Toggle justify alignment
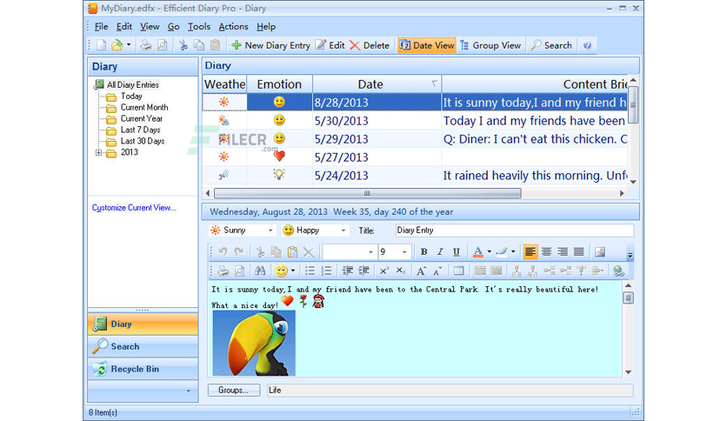 coord(578,251)
